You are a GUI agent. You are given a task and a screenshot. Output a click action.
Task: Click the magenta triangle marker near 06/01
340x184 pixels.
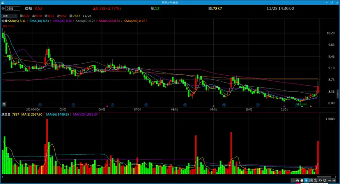point(107,106)
